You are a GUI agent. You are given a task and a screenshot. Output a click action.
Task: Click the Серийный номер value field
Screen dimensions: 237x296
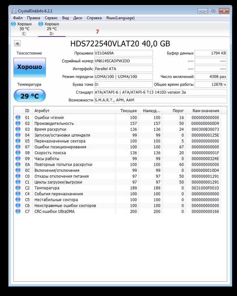point(123,61)
